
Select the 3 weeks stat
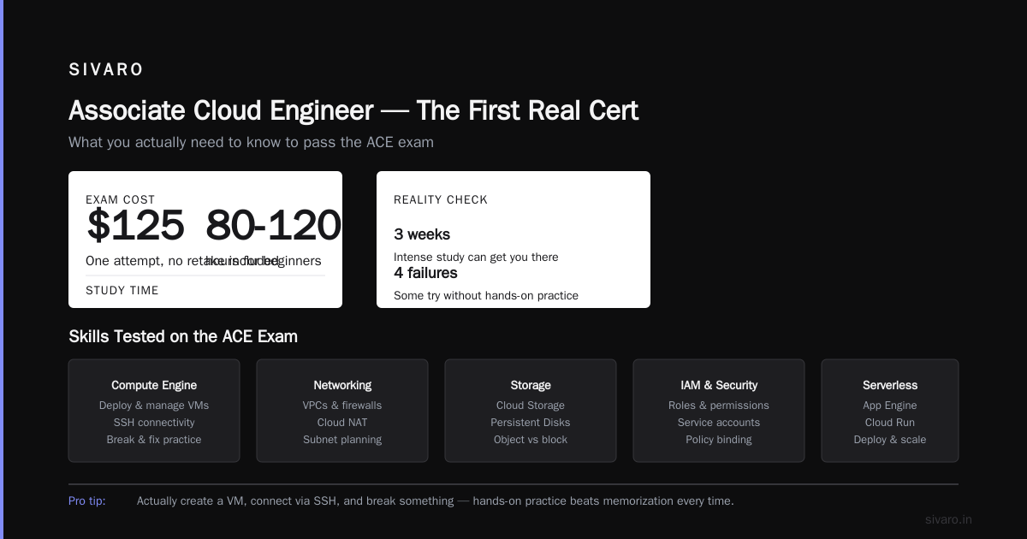422,234
